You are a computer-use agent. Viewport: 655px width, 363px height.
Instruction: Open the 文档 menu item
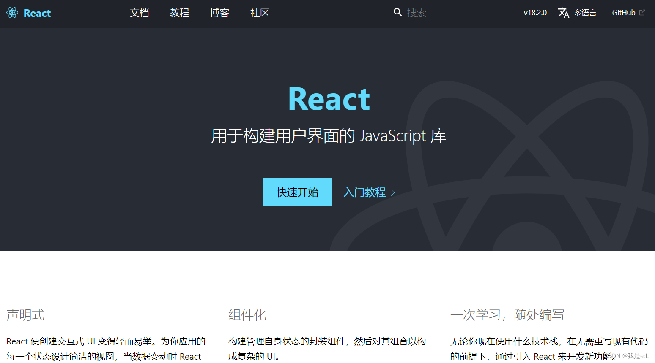pos(140,13)
